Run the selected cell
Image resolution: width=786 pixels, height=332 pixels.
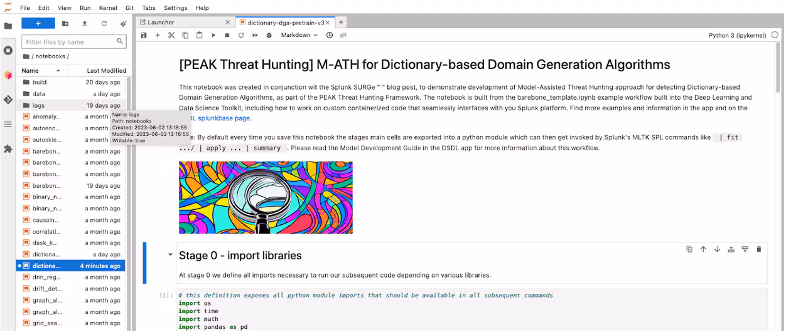(x=213, y=35)
